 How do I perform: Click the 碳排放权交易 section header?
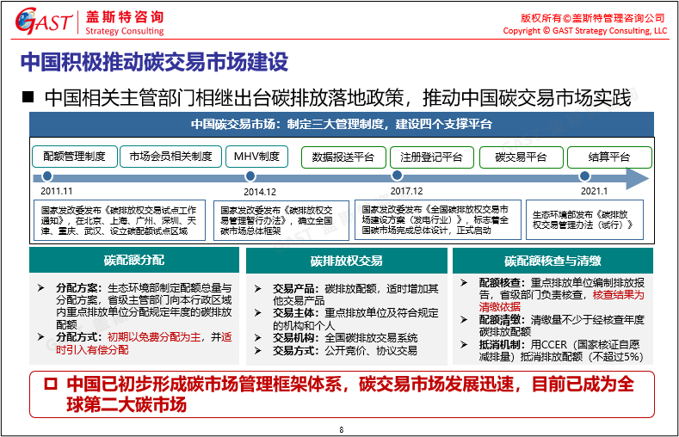click(x=346, y=261)
